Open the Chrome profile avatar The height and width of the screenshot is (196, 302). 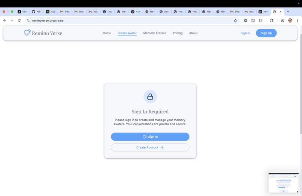coord(290,21)
